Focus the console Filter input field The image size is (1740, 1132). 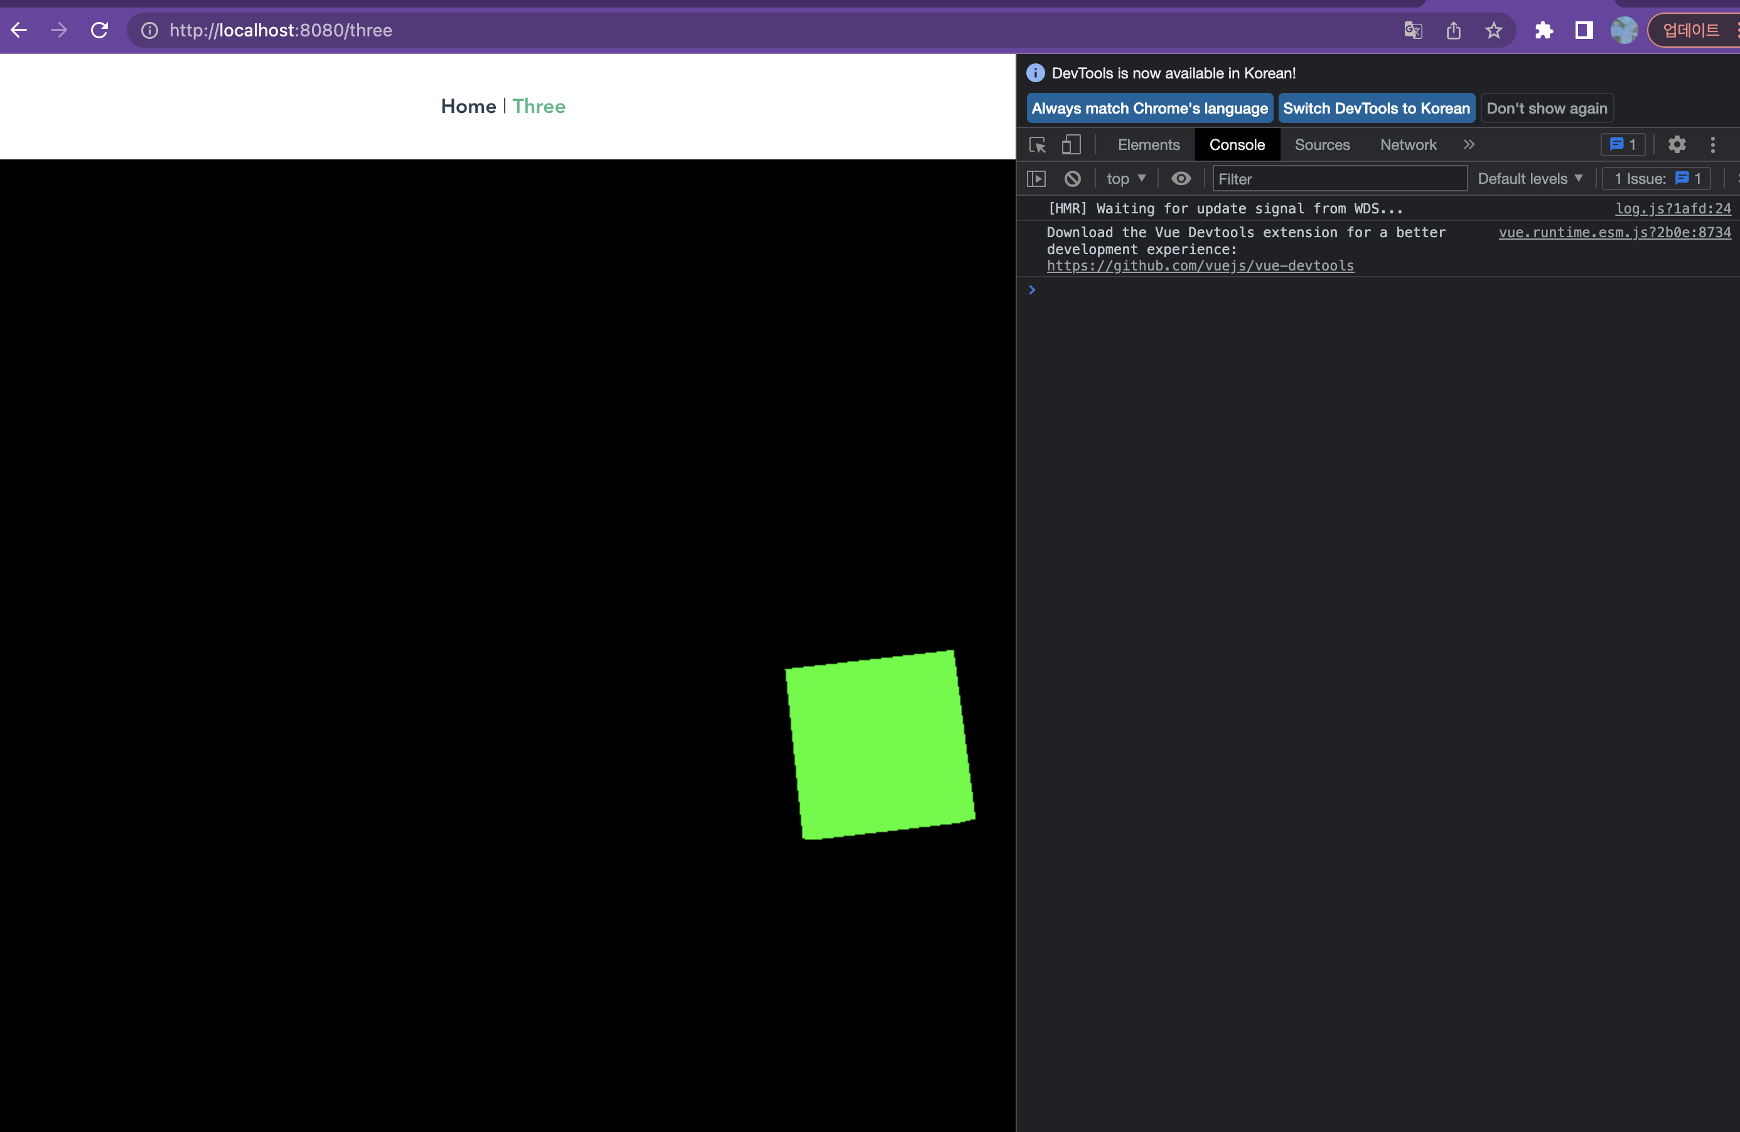point(1339,179)
